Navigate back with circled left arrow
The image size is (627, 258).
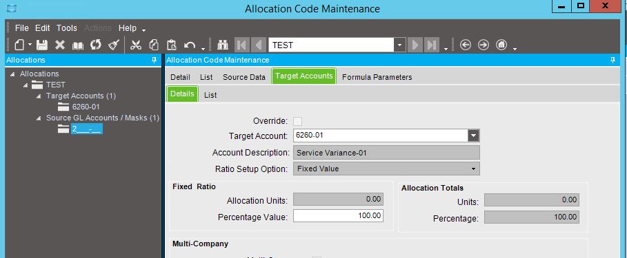pos(466,45)
